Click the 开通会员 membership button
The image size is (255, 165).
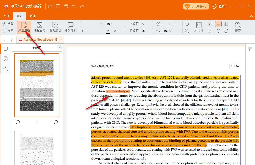(196, 6)
